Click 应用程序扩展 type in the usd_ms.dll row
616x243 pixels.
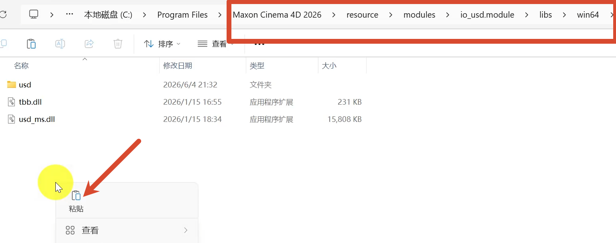pyautogui.click(x=272, y=119)
